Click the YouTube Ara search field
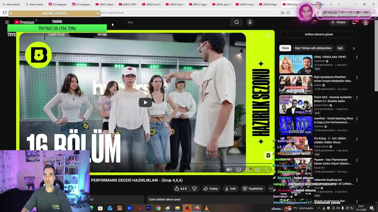The height and width of the screenshot is (212, 378). (177, 22)
